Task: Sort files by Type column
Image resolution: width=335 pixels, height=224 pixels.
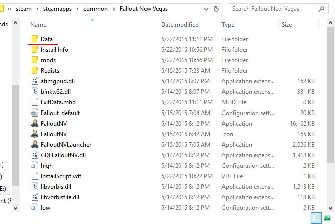Action: [228, 25]
